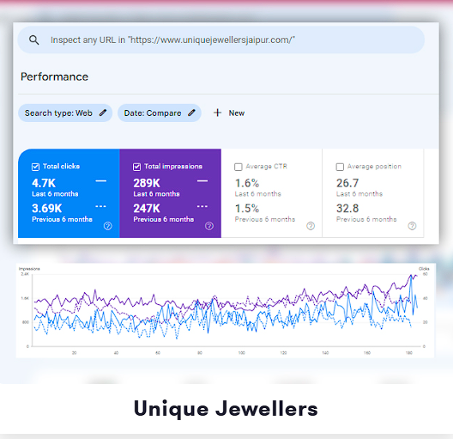
Task: Click solid line legend on Total clicks card
Action: [x=101, y=181]
